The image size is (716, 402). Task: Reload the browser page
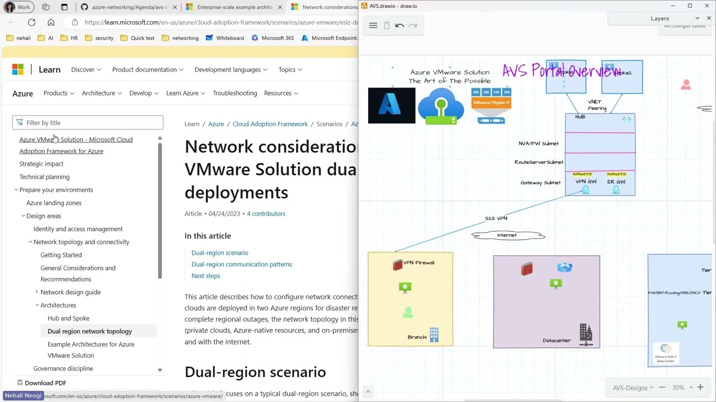(31, 22)
